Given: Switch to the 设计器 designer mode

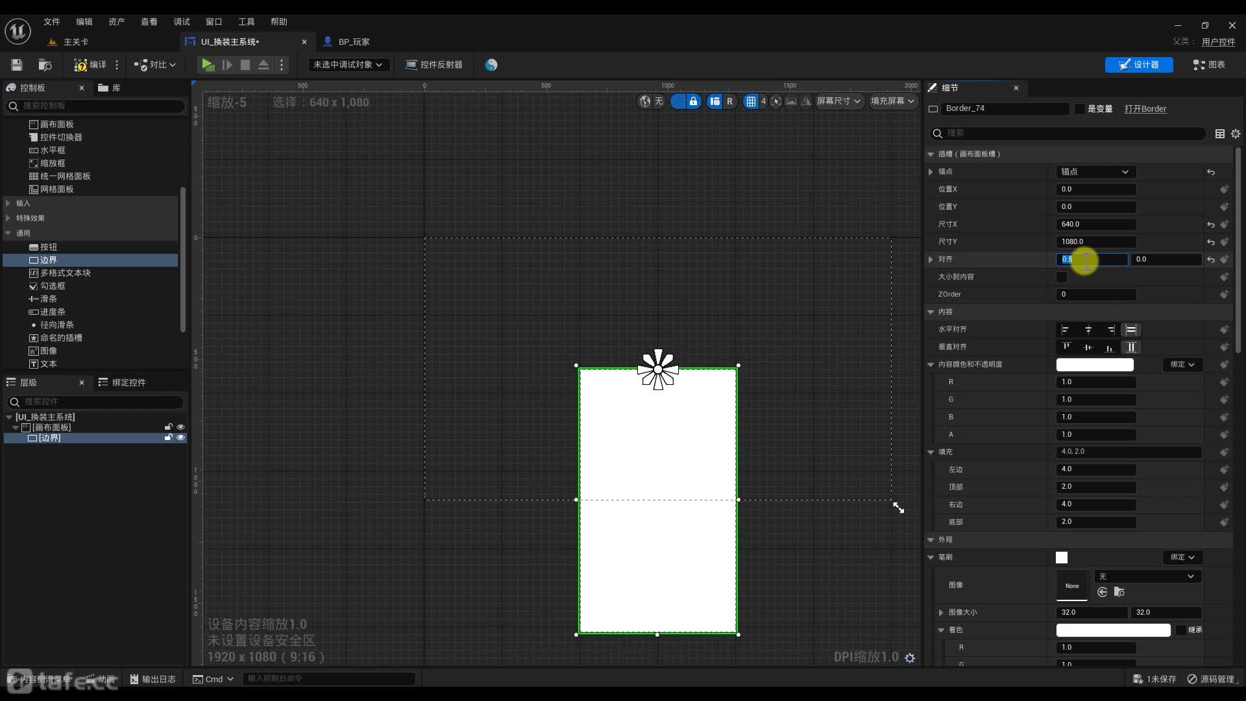Looking at the screenshot, I should click(1139, 65).
